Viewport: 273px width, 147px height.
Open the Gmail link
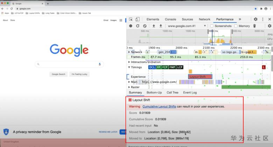[x=106, y=20]
